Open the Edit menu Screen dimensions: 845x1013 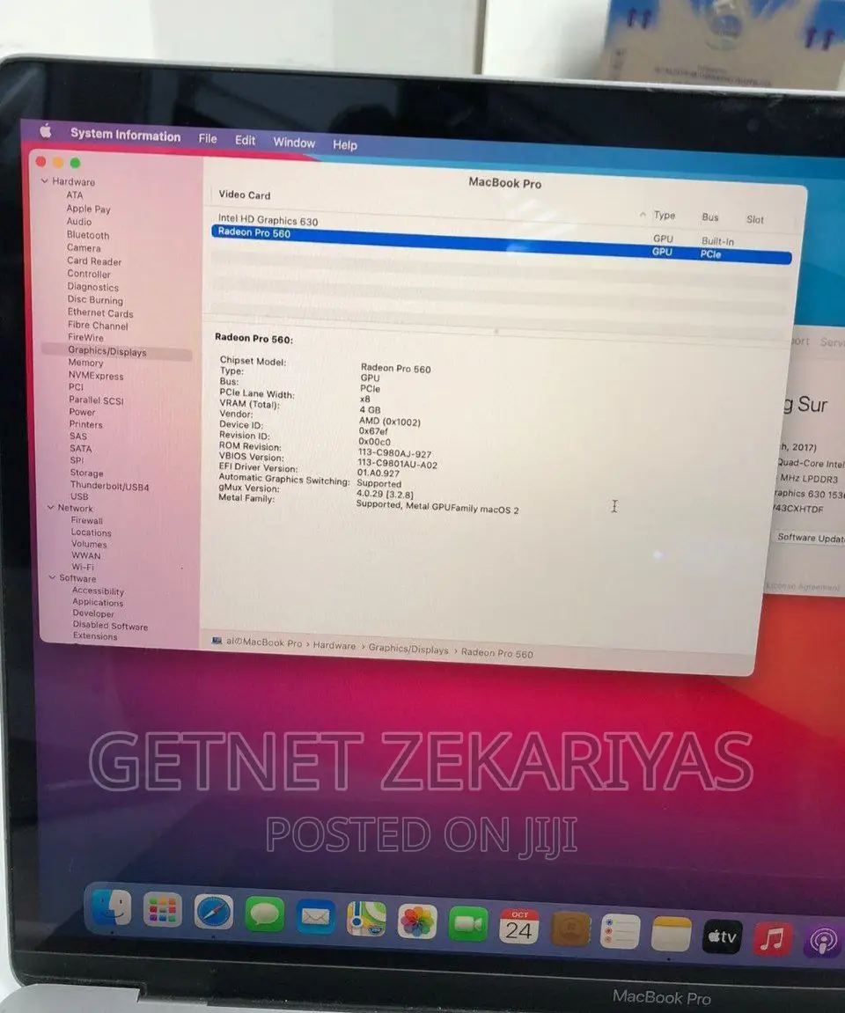pyautogui.click(x=244, y=140)
